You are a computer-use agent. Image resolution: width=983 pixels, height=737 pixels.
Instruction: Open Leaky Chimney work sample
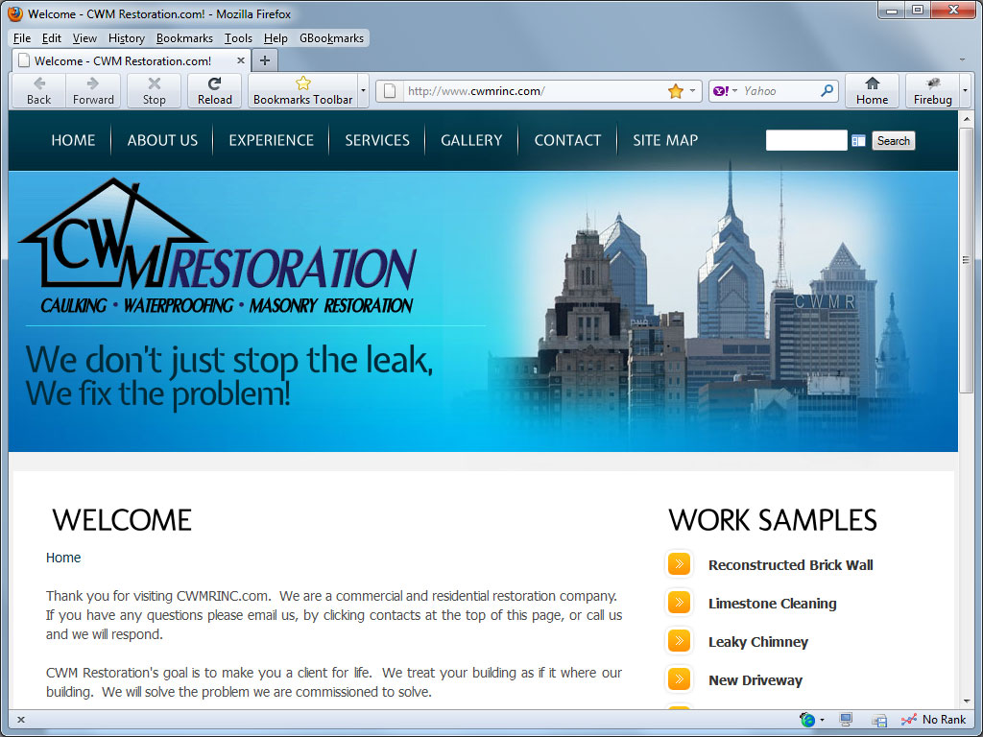(758, 642)
